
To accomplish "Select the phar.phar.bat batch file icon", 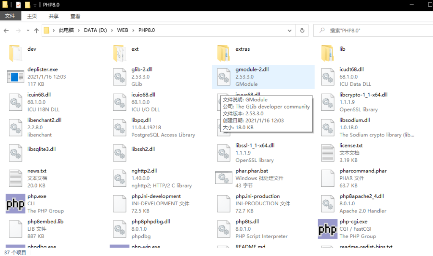I will click(224, 178).
